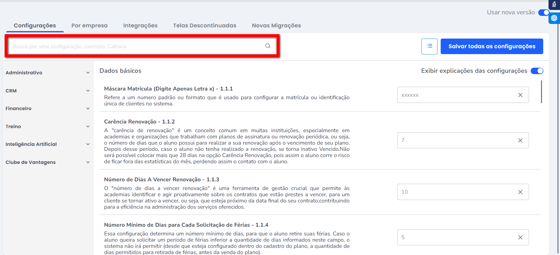Viewport: 560px width, 255px height.
Task: Expand the Inteligência Artificial section
Action: click(47, 144)
